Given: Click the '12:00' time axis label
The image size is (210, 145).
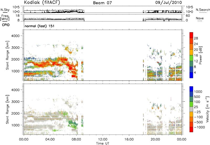Looking at the screenshot, I should click(x=103, y=140).
